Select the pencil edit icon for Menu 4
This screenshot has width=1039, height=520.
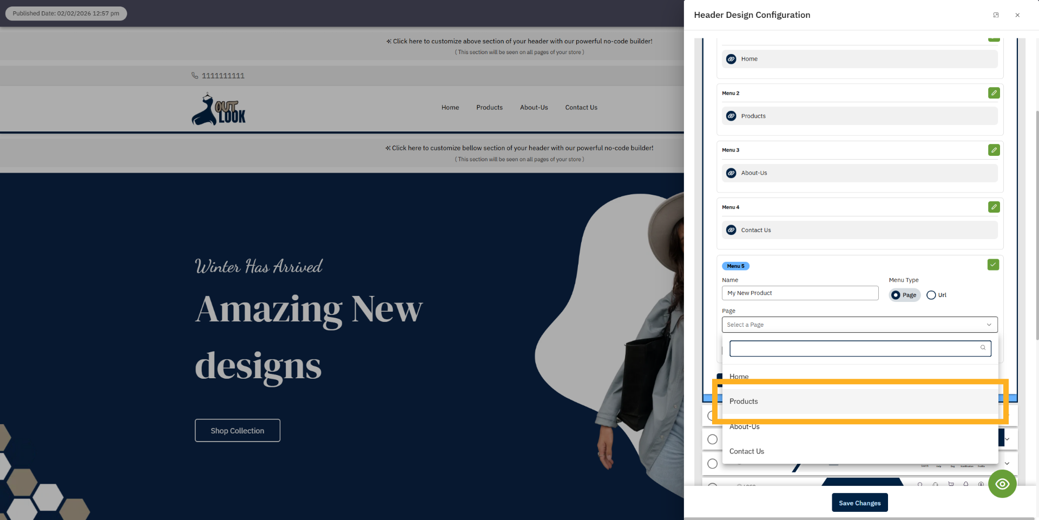click(994, 207)
